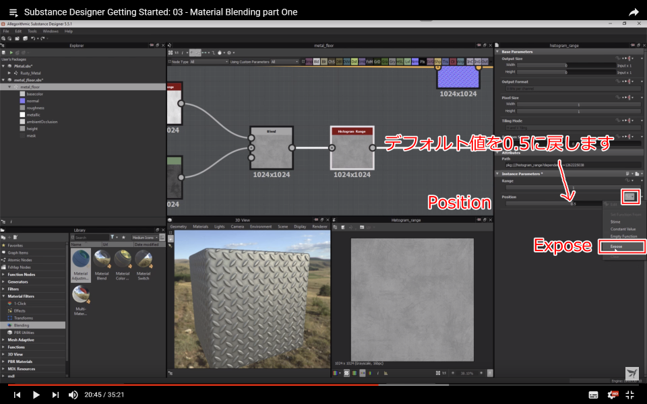Select the PBR Utilities subcategory
Image resolution: width=647 pixels, height=404 pixels.
tap(24, 333)
